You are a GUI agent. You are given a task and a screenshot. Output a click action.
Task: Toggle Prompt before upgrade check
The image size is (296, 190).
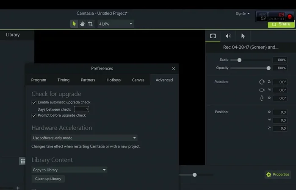tap(34, 115)
